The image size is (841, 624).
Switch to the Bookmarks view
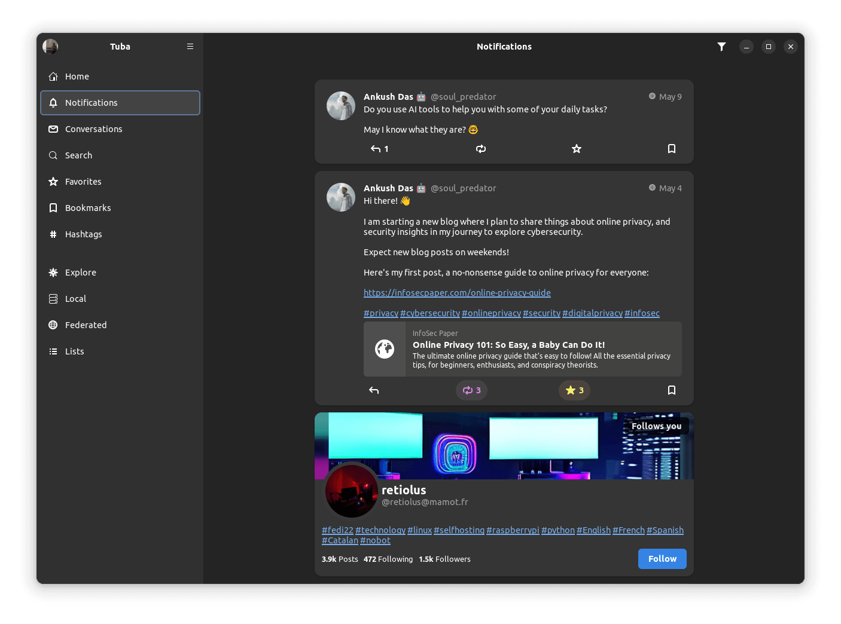[x=88, y=207]
